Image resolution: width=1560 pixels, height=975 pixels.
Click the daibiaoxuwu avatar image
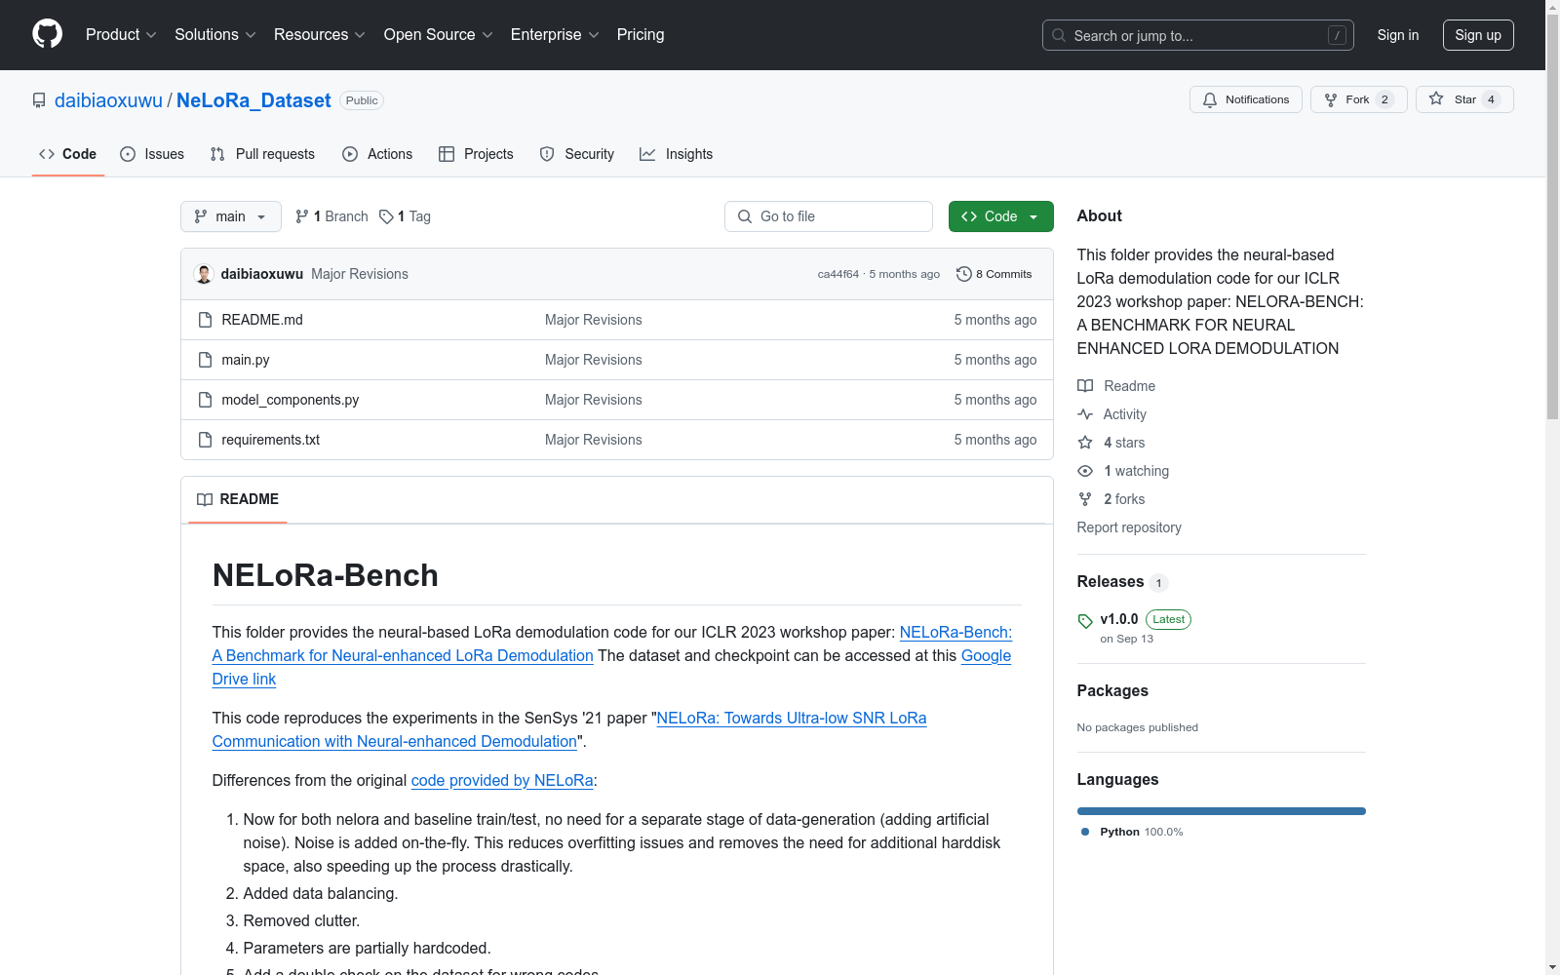coord(204,274)
